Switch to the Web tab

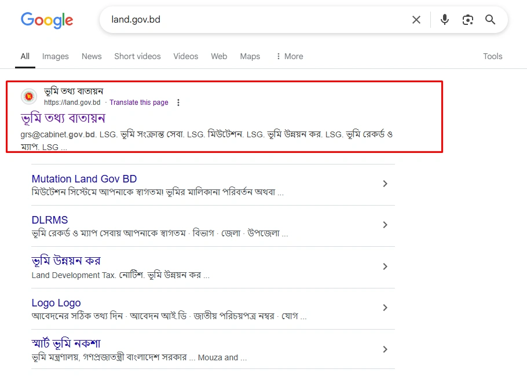click(219, 57)
